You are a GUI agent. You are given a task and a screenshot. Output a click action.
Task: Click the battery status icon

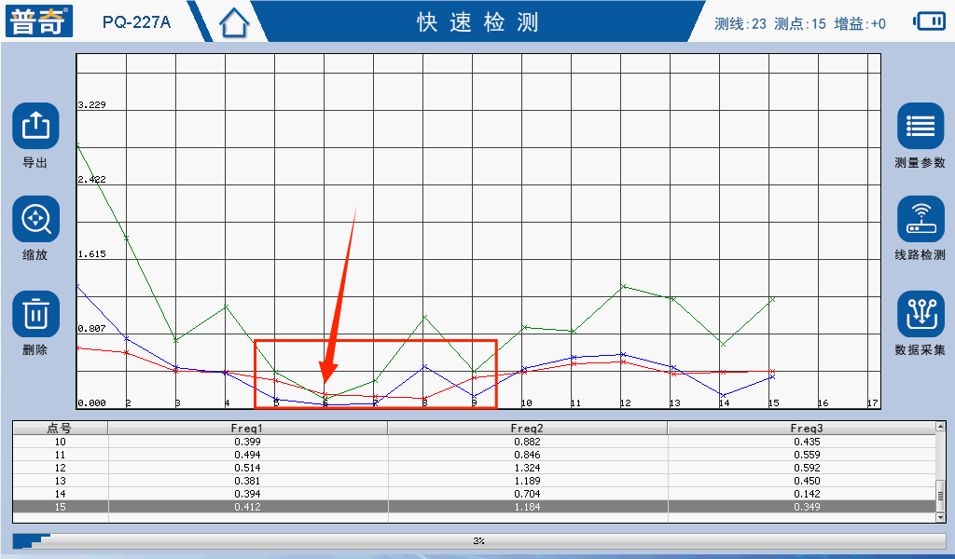coord(929,21)
